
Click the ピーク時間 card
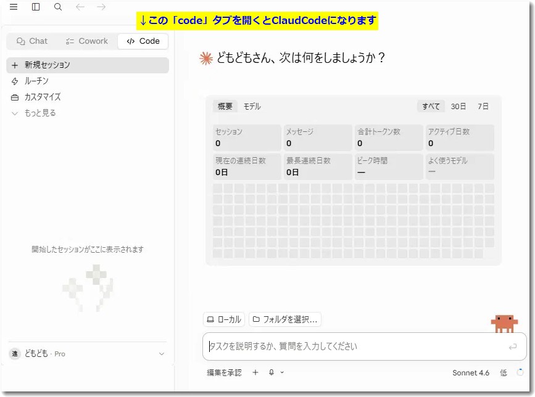tap(389, 166)
